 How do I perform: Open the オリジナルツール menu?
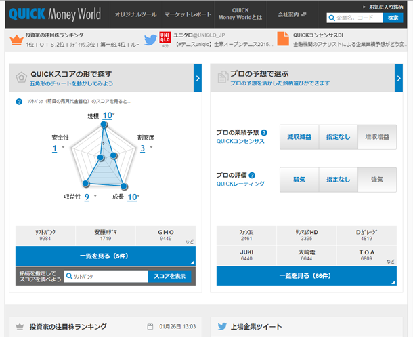pos(135,14)
